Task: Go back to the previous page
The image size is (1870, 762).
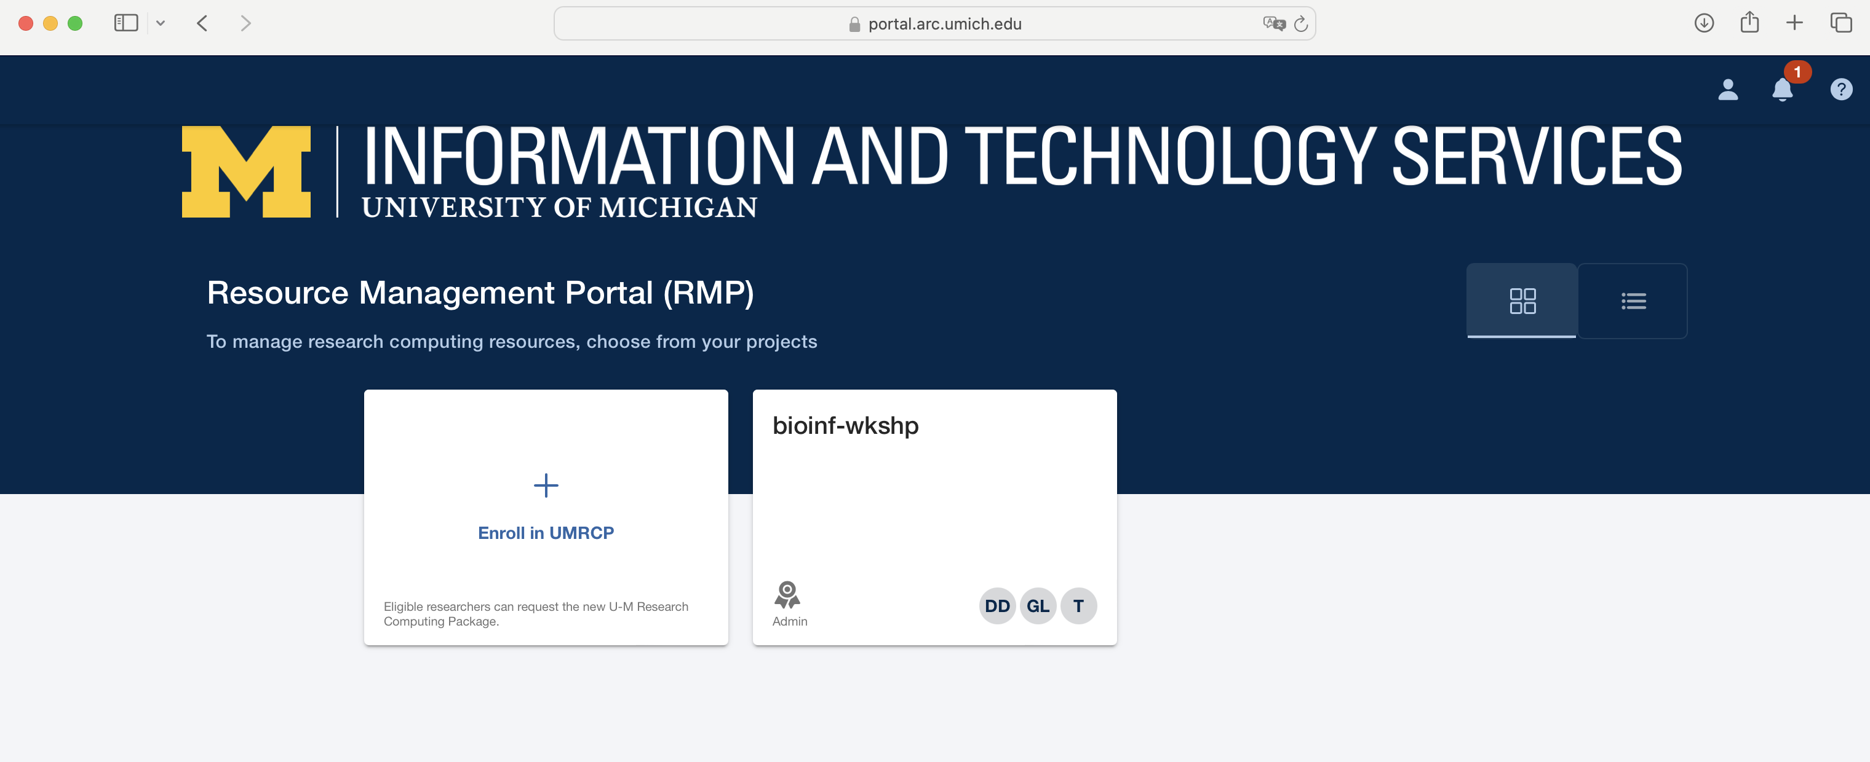Action: [x=202, y=23]
